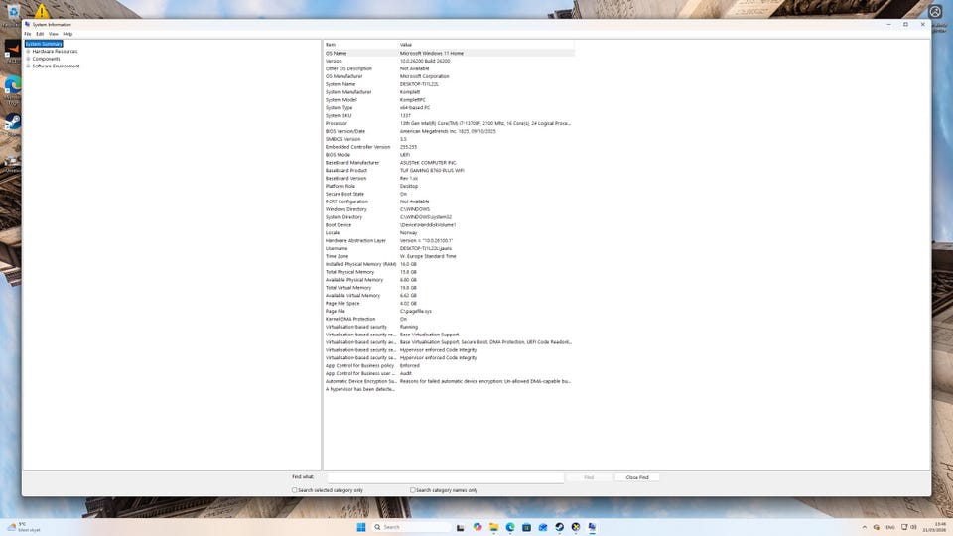Click the Find what text field
The width and height of the screenshot is (953, 536).
(x=445, y=477)
